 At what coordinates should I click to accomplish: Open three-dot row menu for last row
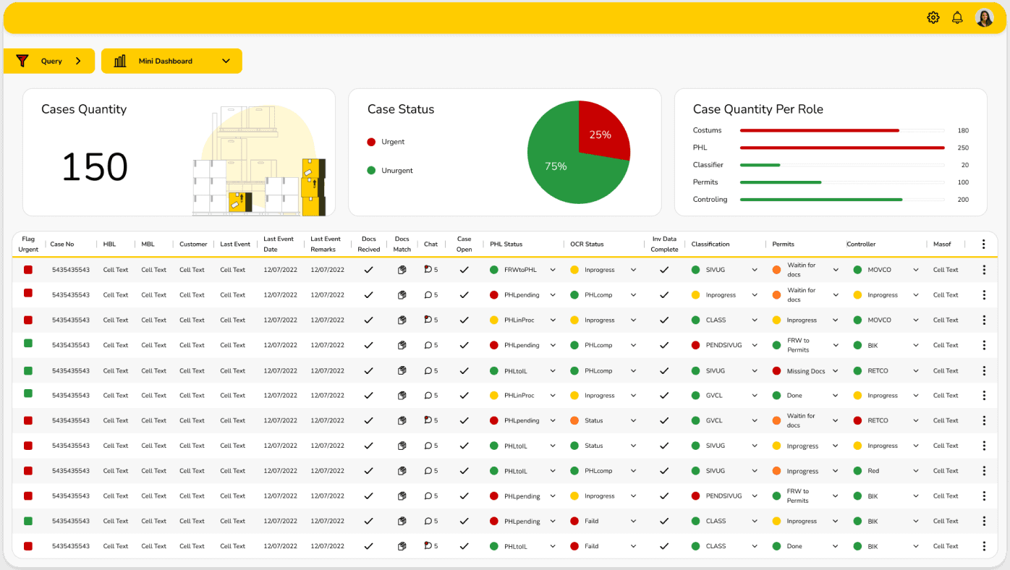984,546
